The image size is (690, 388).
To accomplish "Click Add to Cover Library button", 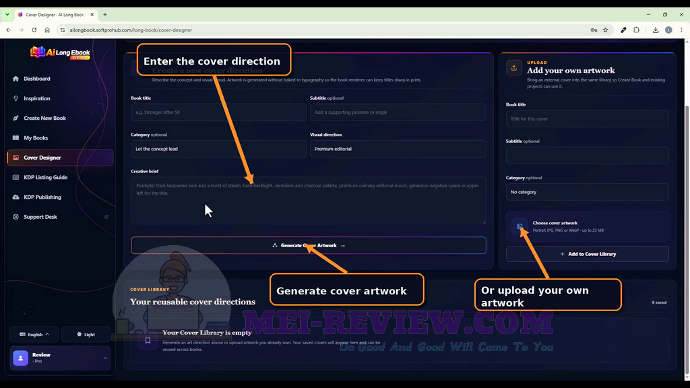I will pyautogui.click(x=588, y=254).
